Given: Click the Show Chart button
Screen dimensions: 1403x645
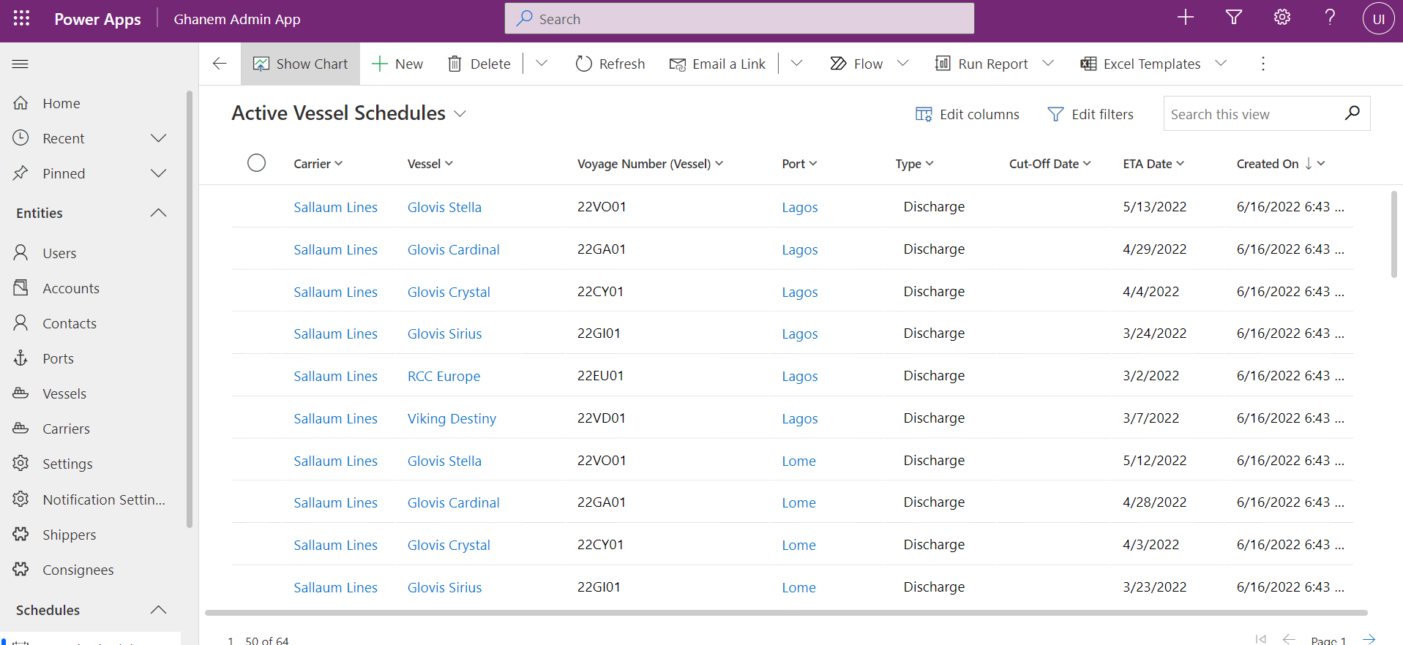Looking at the screenshot, I should [301, 64].
